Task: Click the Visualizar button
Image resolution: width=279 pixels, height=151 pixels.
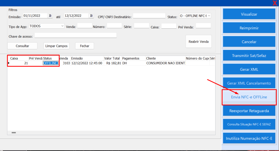Action: point(249,14)
